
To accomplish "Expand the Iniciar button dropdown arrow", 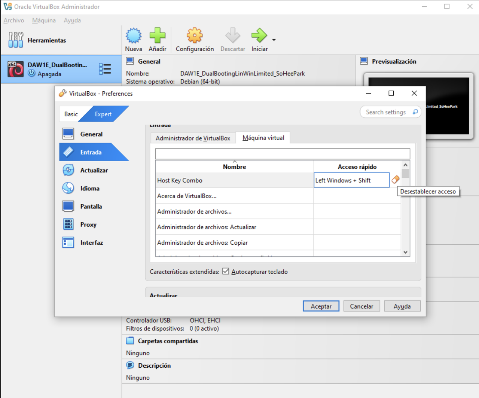I will click(x=274, y=39).
